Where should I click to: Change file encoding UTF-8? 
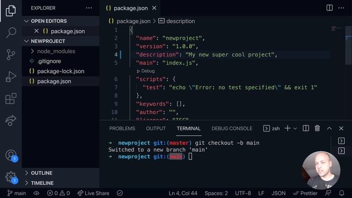(243, 193)
